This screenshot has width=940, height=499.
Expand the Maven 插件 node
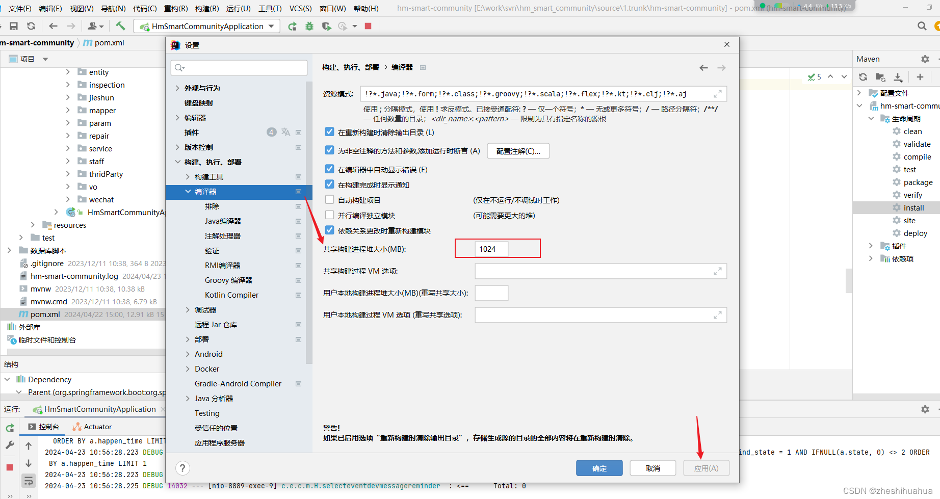(x=871, y=246)
